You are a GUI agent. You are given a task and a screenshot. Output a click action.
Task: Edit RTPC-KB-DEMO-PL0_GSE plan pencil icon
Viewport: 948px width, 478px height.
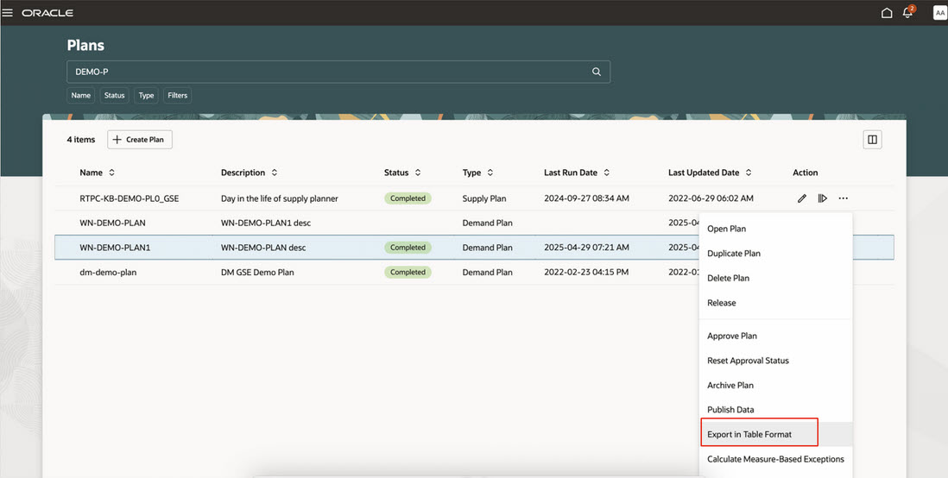click(x=802, y=198)
